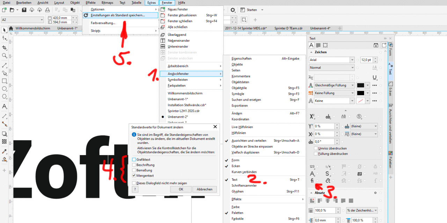This screenshot has height=223, width=447.
Task: Enable Füllung überdrucken checkbox
Action: (x=316, y=154)
